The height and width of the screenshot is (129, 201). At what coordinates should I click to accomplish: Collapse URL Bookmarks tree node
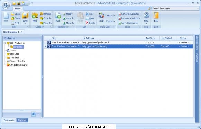tap(4, 43)
